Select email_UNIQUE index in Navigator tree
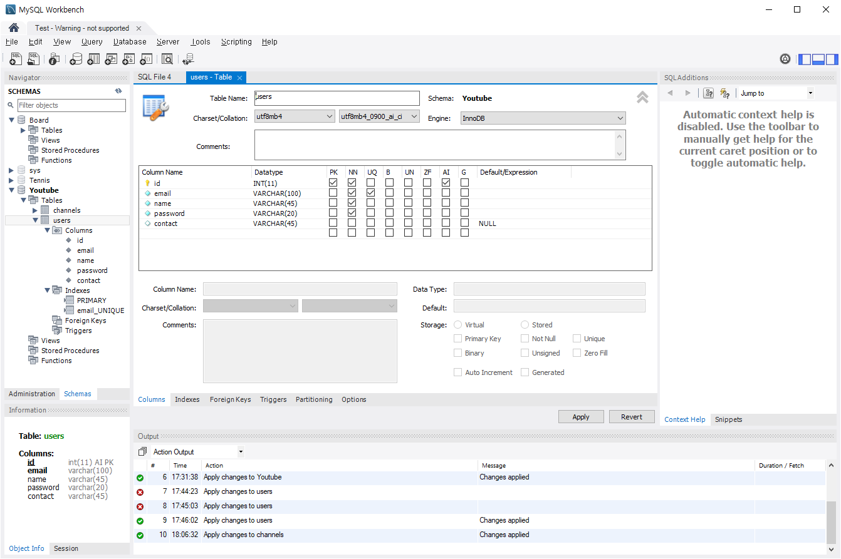 click(x=100, y=310)
